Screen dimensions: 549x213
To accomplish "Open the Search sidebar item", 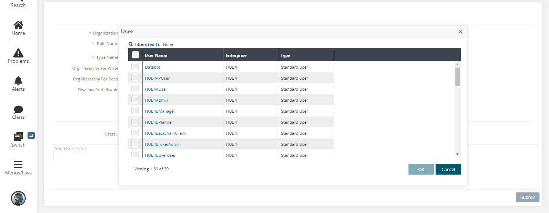I will point(18,4).
